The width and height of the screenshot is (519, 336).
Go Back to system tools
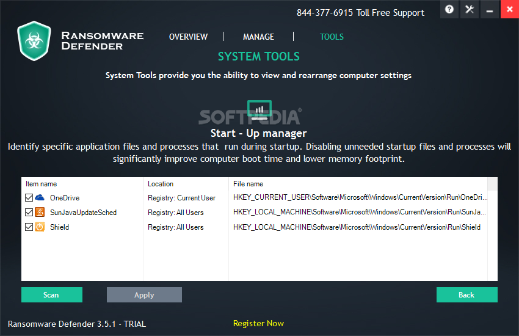pyautogui.click(x=466, y=294)
